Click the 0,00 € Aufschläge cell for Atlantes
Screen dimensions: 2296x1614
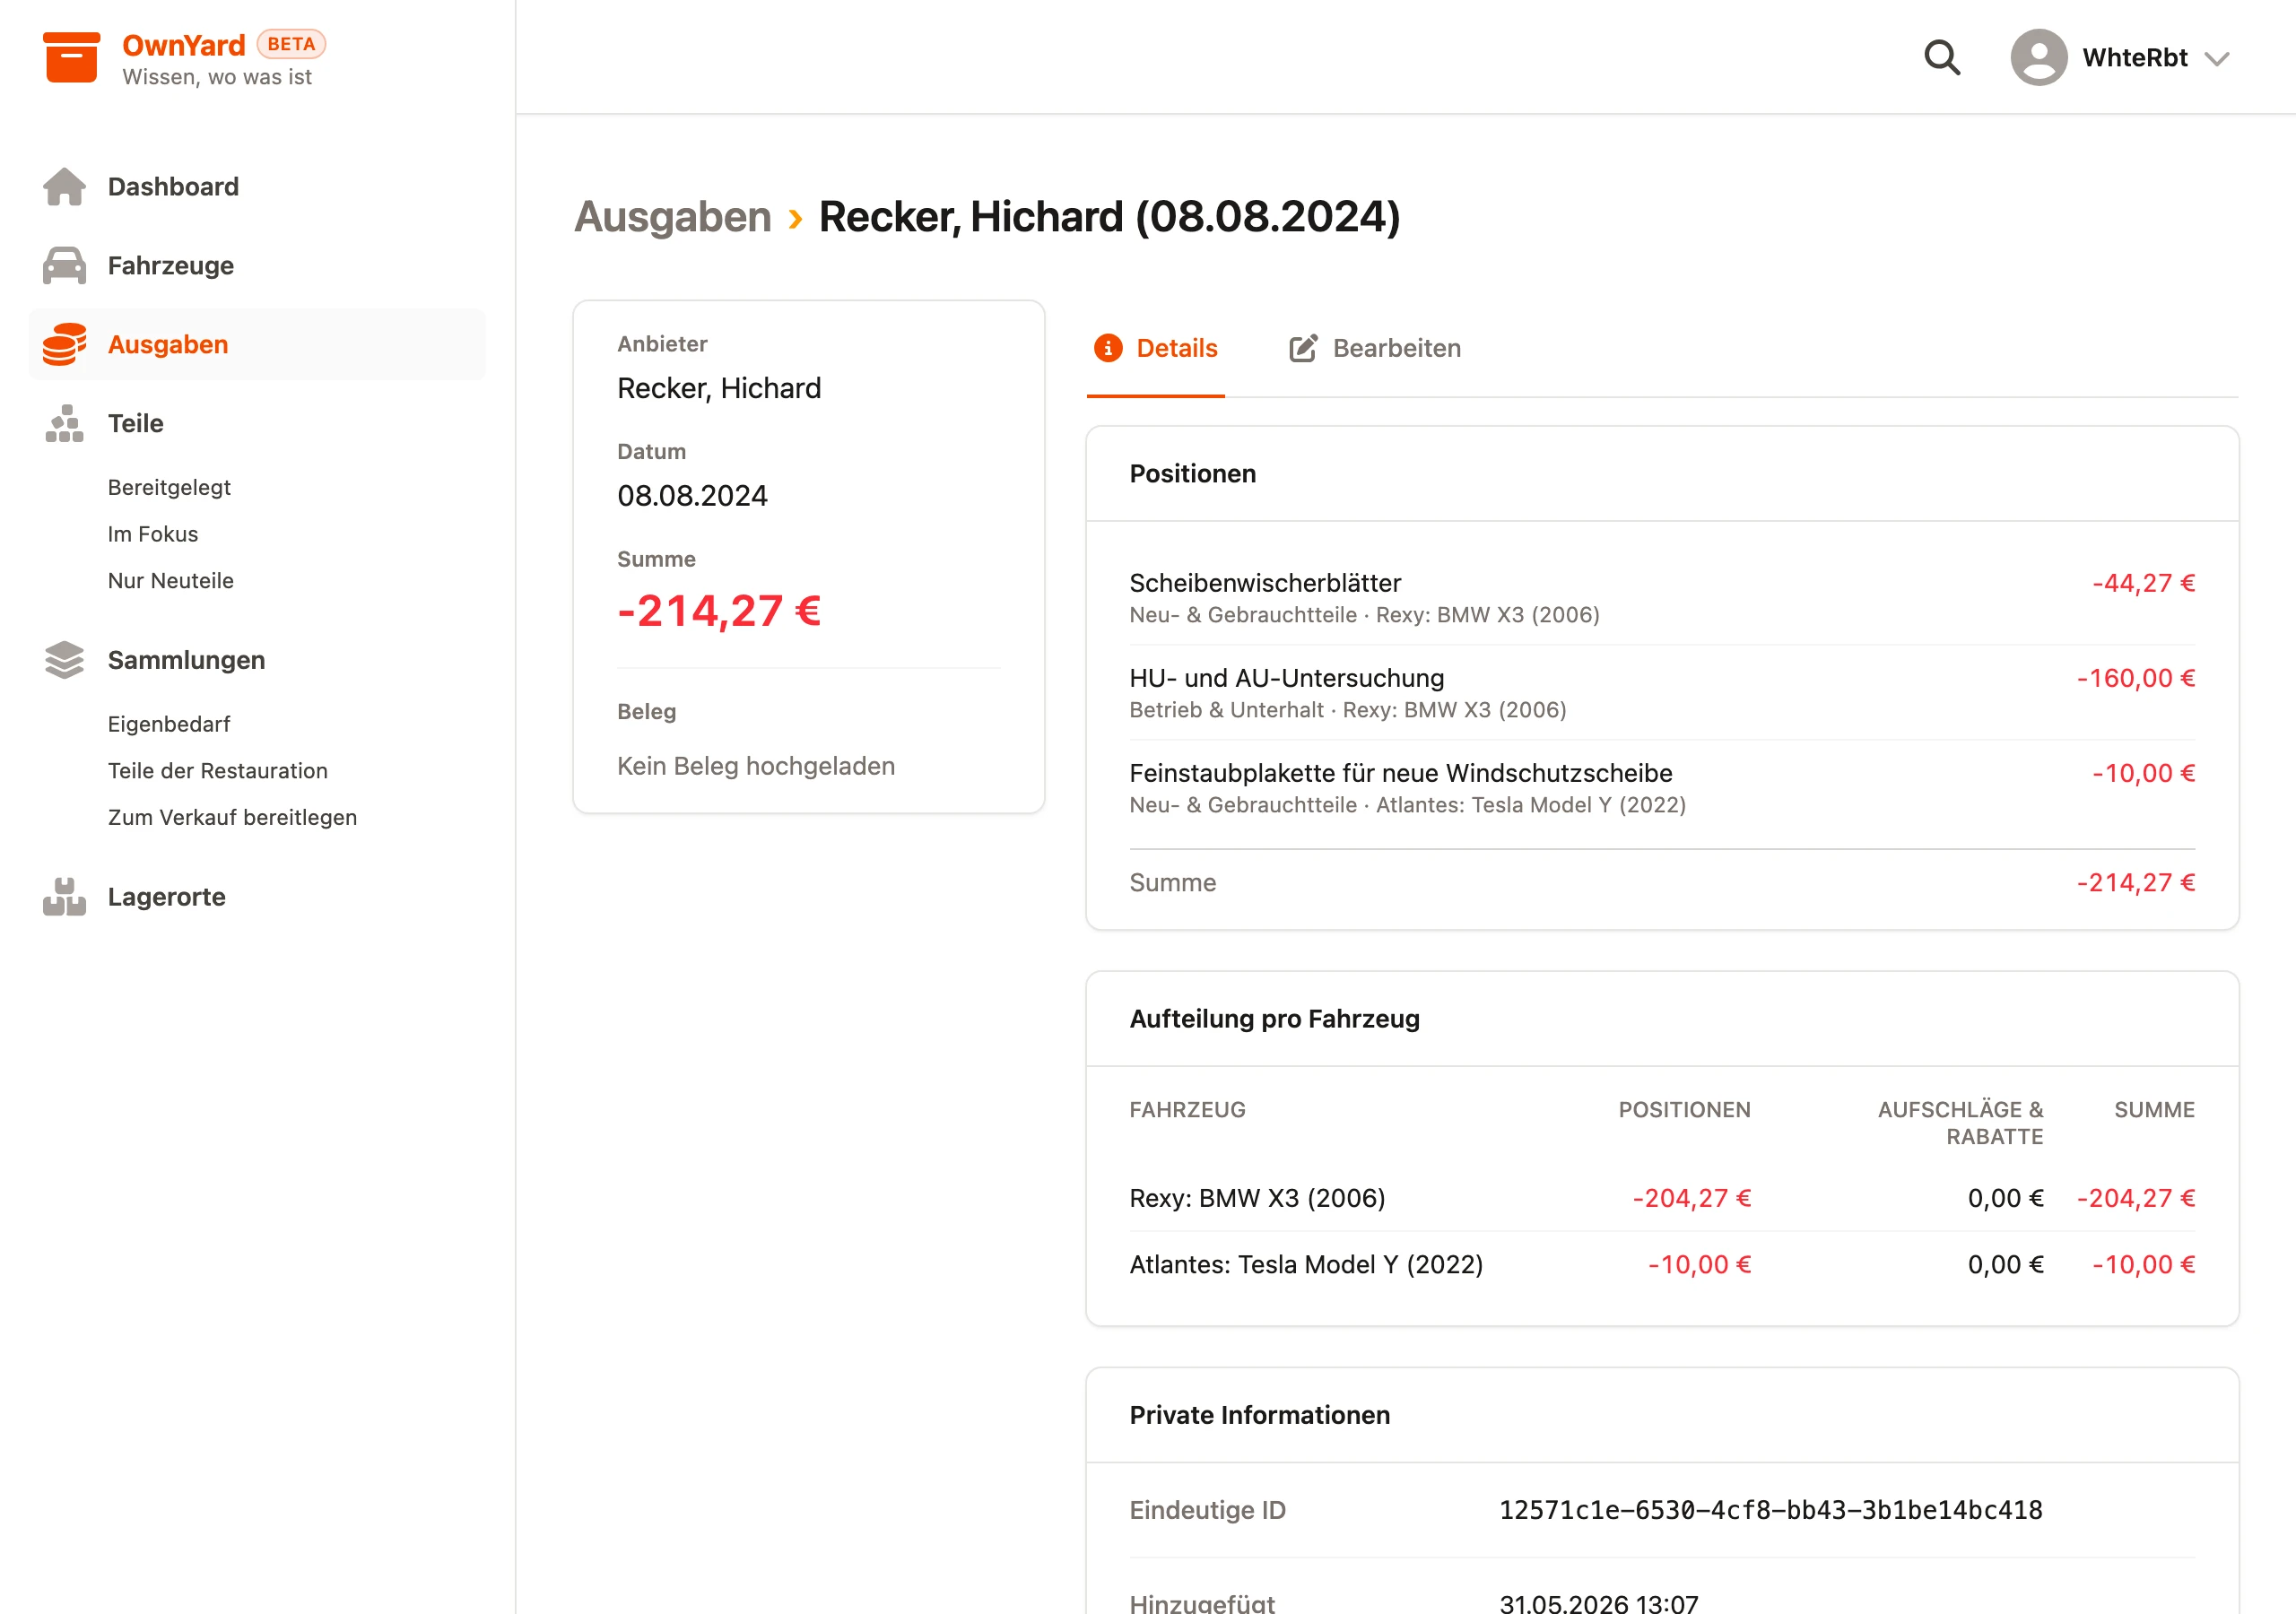2005,1264
